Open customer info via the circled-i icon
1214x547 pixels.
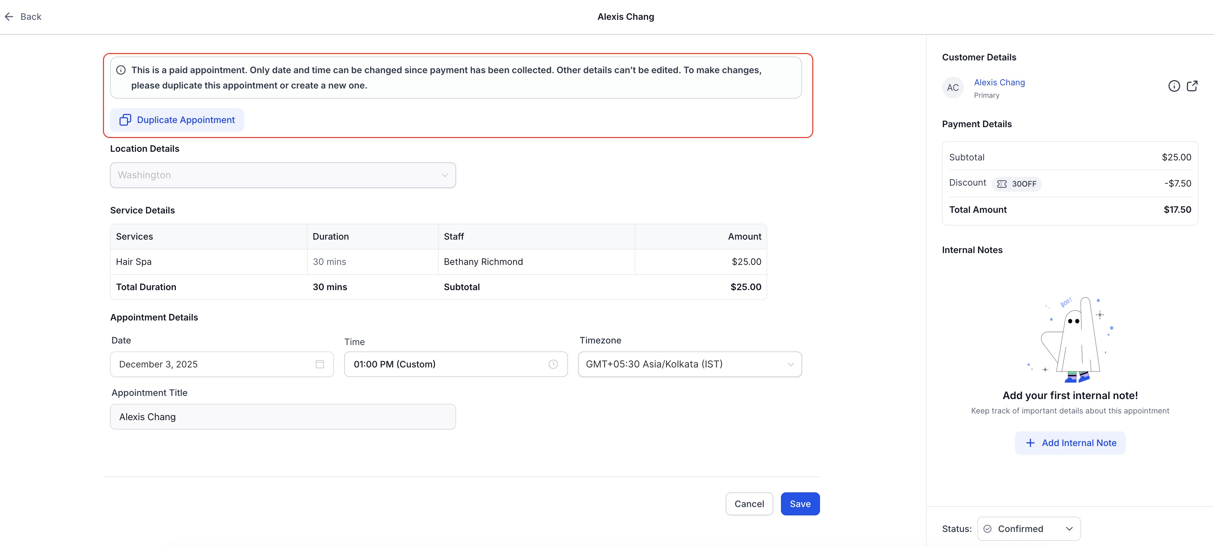point(1174,86)
